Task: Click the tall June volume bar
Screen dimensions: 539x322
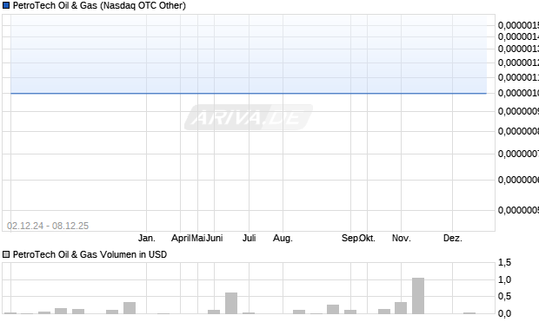Action: [x=231, y=303]
